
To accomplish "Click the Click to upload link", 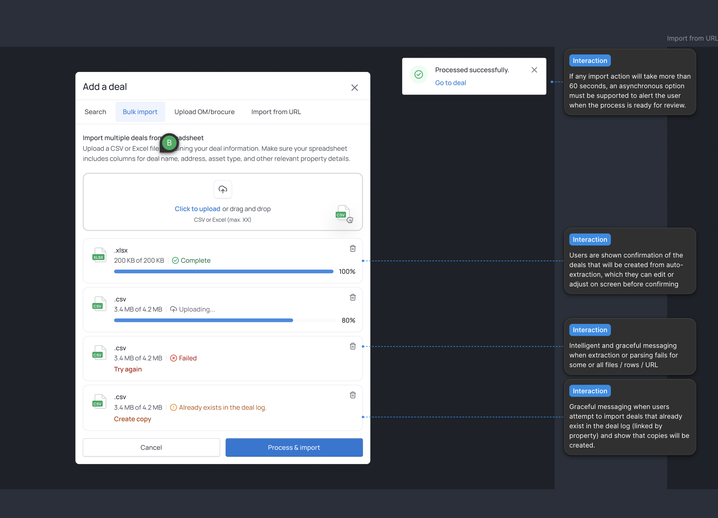I will point(197,209).
